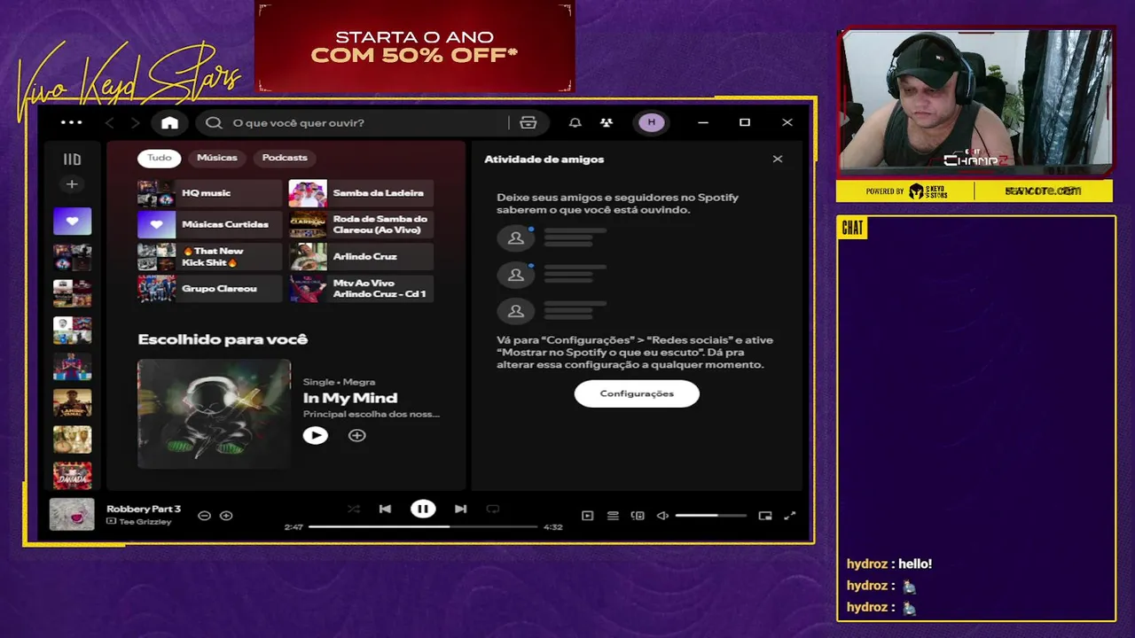Open Liked Songs heart in sidebar

pos(72,221)
